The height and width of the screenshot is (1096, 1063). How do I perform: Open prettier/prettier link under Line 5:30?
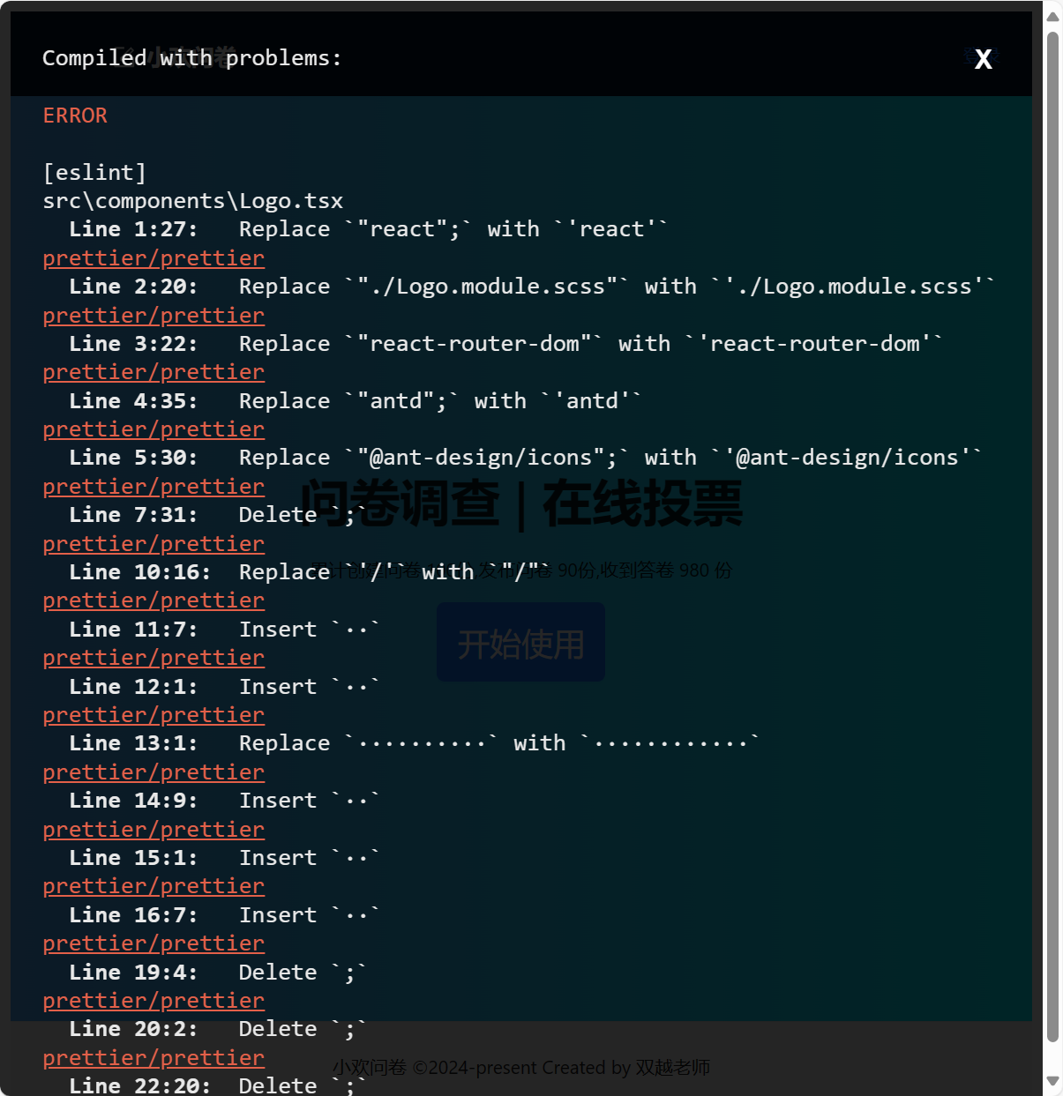153,487
